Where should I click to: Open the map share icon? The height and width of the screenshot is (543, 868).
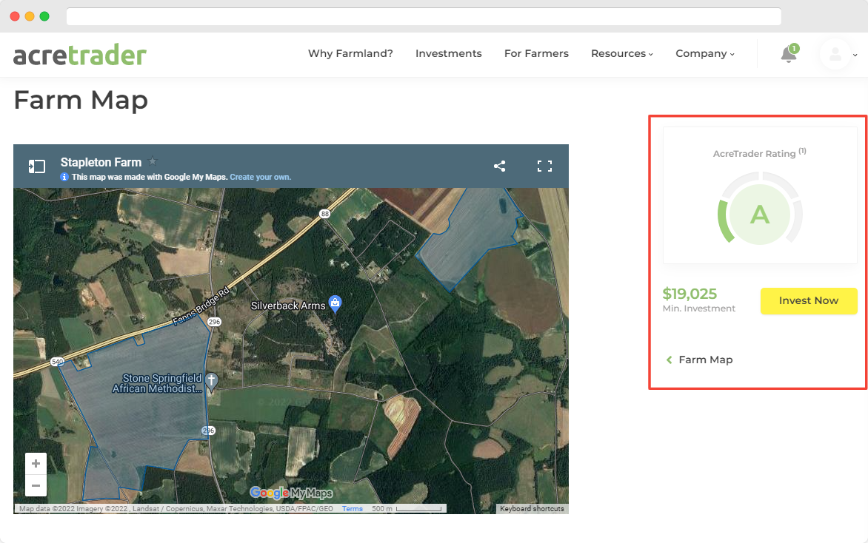coord(499,166)
